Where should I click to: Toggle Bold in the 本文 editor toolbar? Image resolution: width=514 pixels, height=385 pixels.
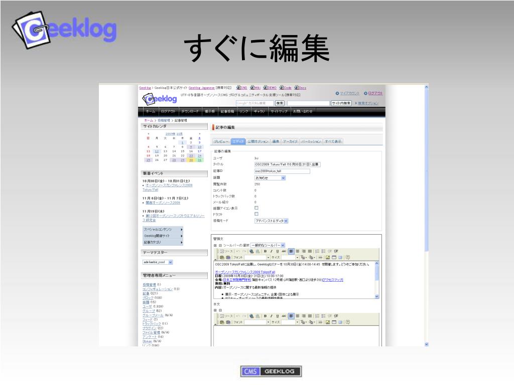265,316
